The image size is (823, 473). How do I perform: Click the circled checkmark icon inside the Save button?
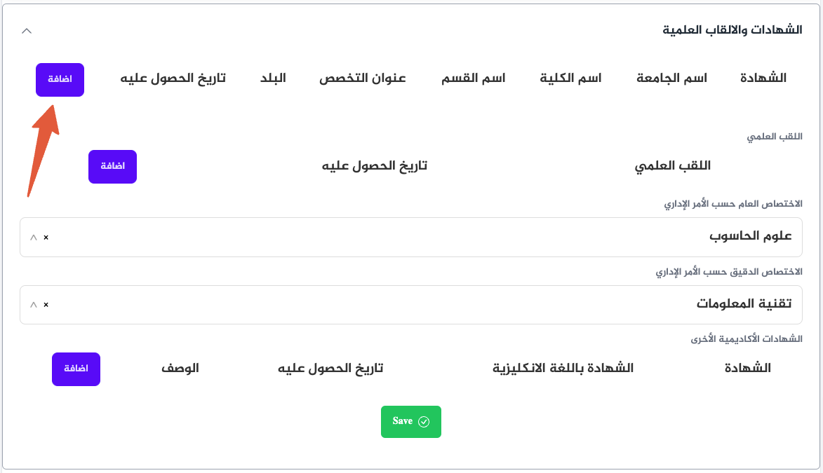click(423, 421)
